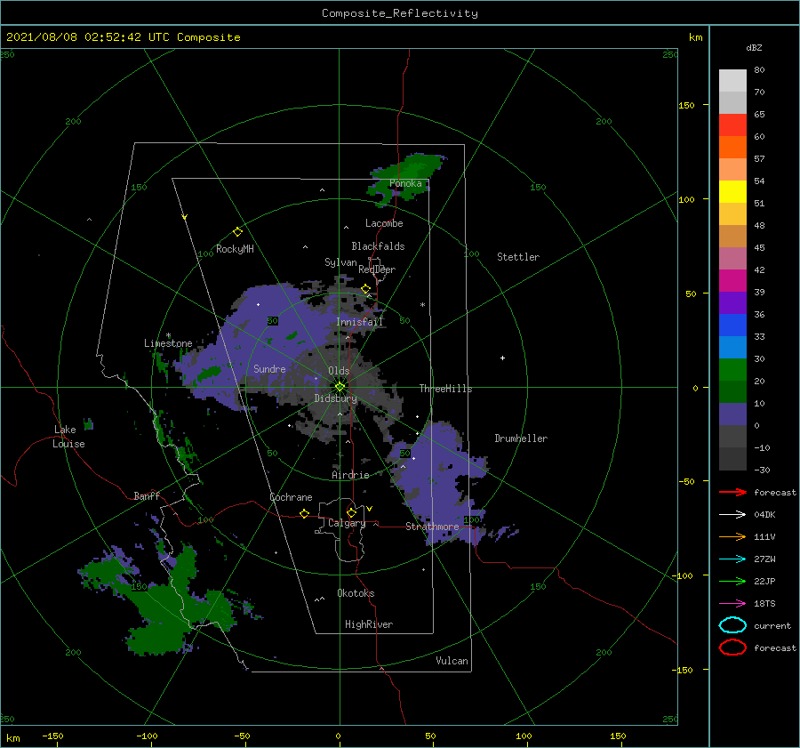Click the yellow diamond marker below Cochrane

point(305,514)
